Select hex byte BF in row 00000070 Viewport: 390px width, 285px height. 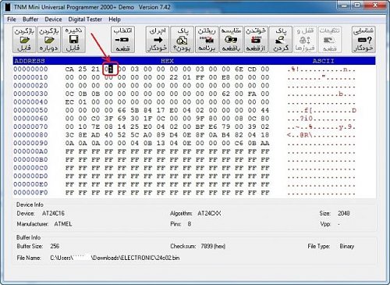point(200,127)
